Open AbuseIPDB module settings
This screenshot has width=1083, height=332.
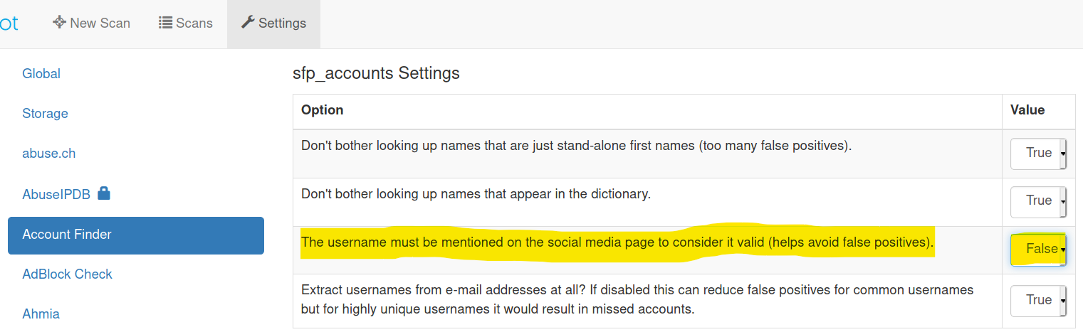coord(56,194)
